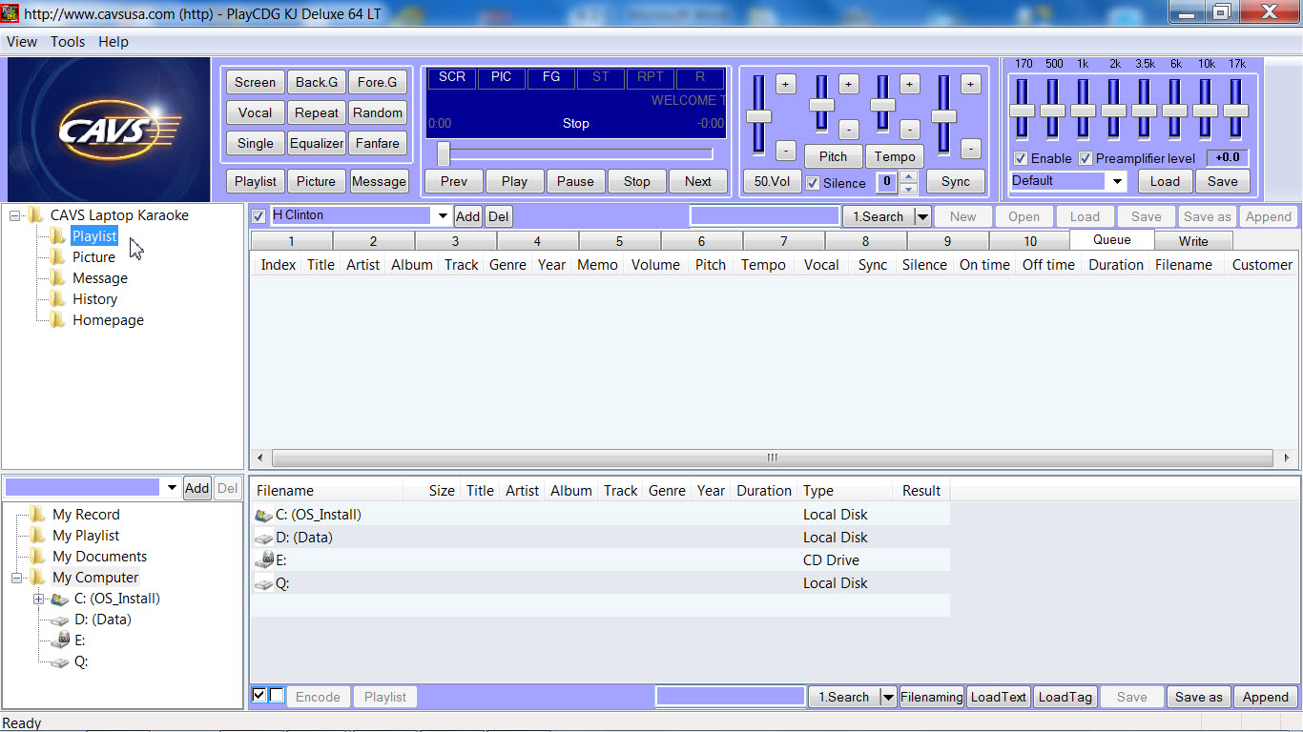Open the lower 1.Search dropdown arrow
Image resolution: width=1303 pixels, height=732 pixels.
(888, 697)
